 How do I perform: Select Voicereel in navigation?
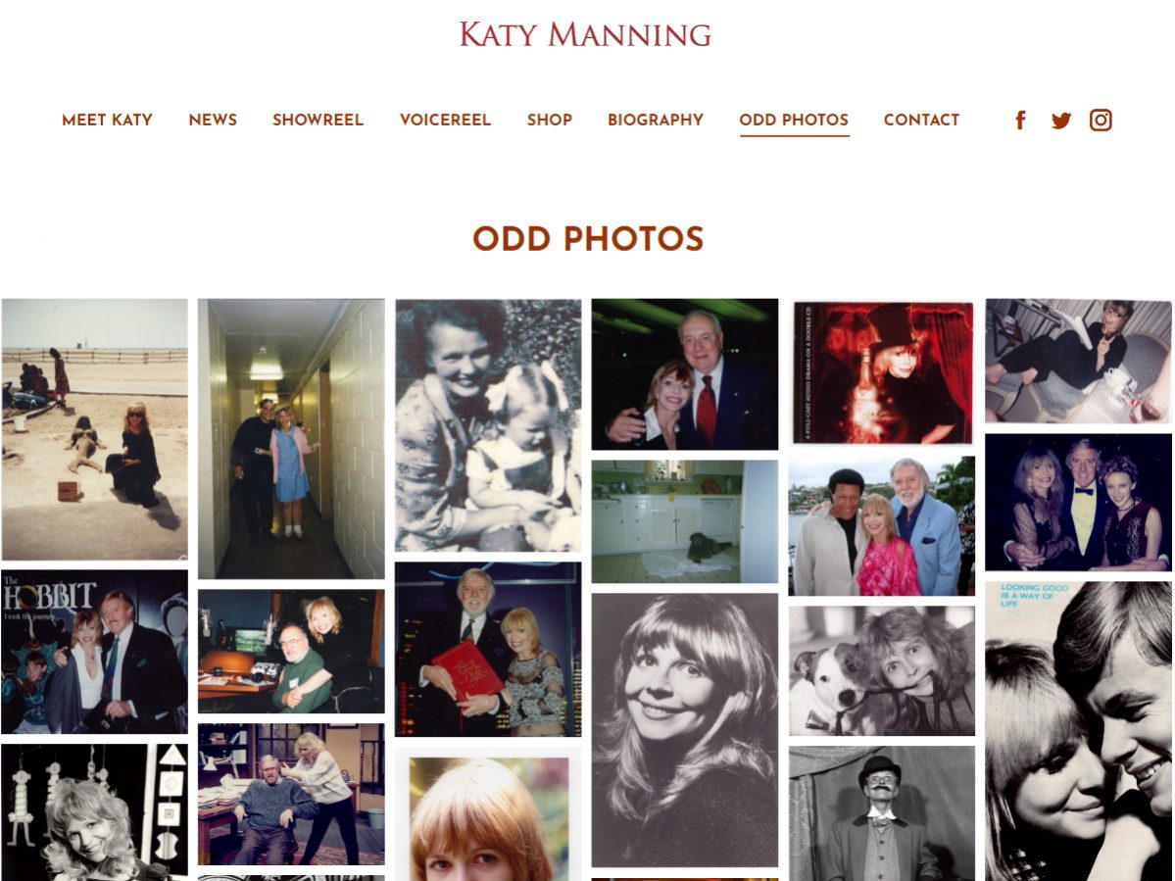[445, 120]
